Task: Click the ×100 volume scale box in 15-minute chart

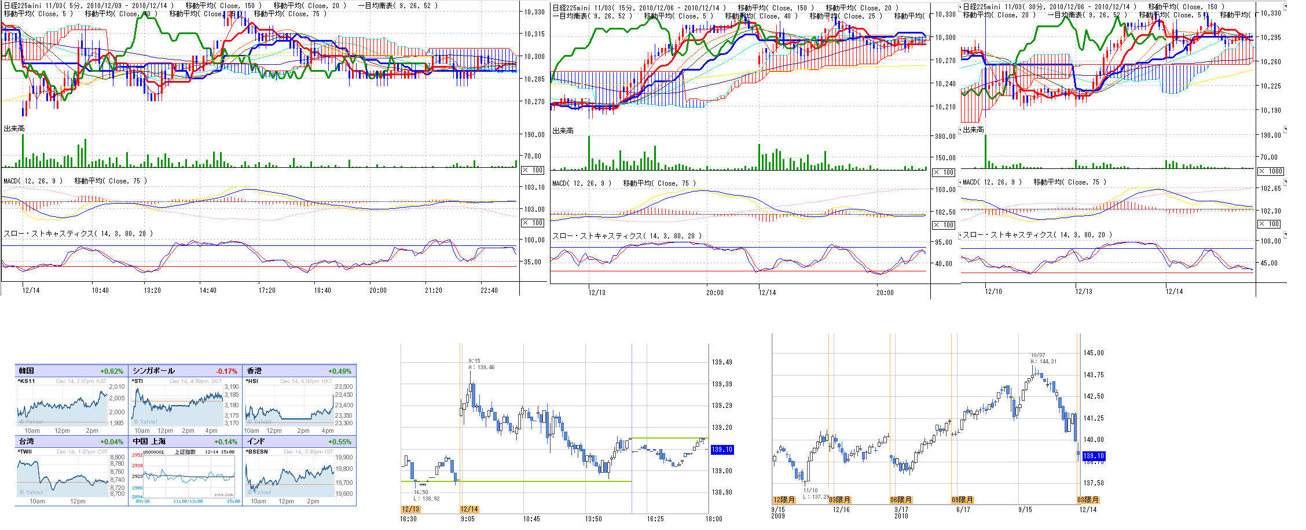Action: [x=944, y=172]
